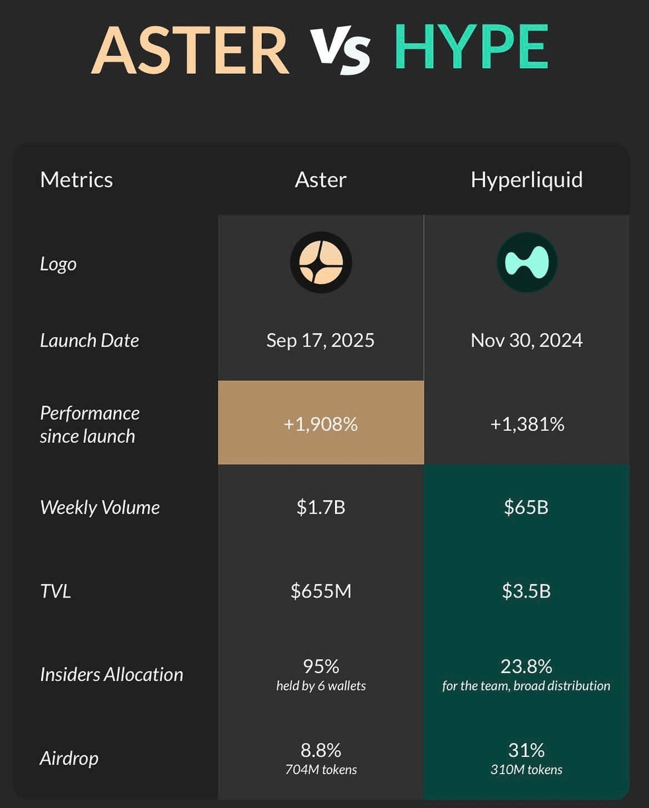The image size is (649, 808).
Task: Select the HYPE title text
Action: [x=471, y=47]
